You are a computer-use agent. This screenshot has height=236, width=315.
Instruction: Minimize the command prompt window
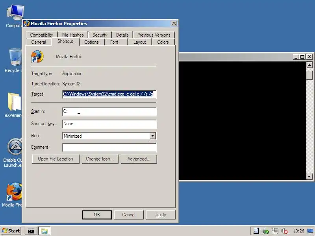point(295,57)
